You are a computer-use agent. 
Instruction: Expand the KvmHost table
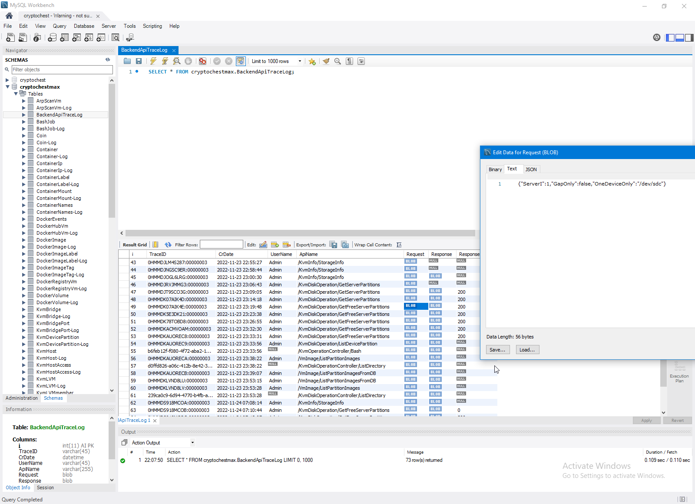tap(24, 351)
